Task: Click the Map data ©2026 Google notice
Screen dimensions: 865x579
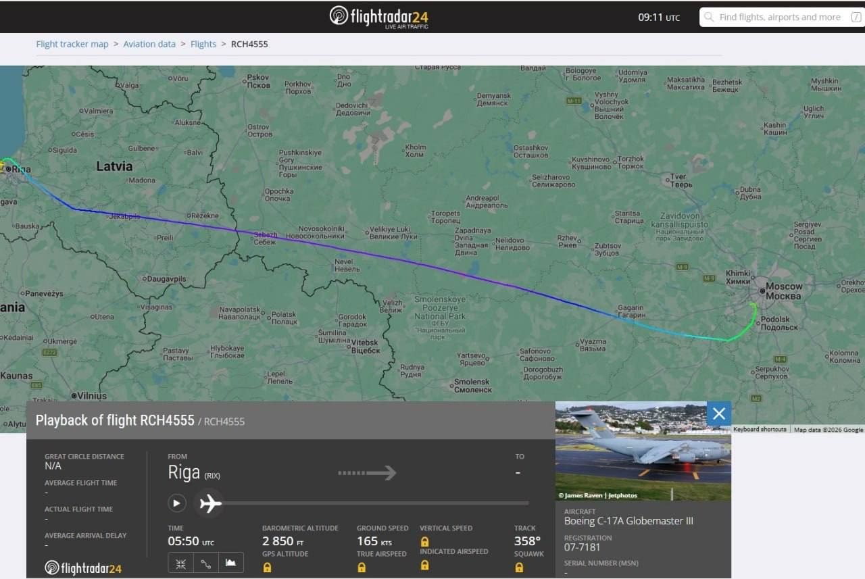Action: pyautogui.click(x=829, y=429)
